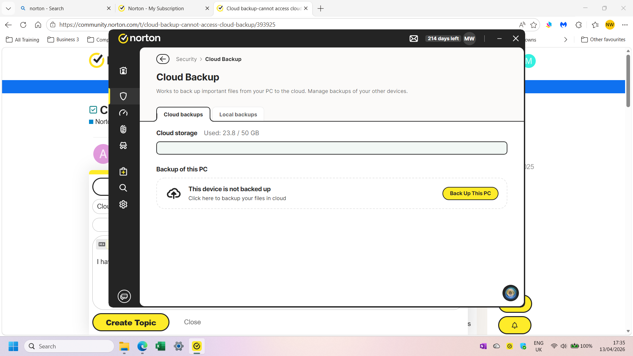Open the Norton home dashboard icon
Screen dimensions: 633x356
pos(123,71)
